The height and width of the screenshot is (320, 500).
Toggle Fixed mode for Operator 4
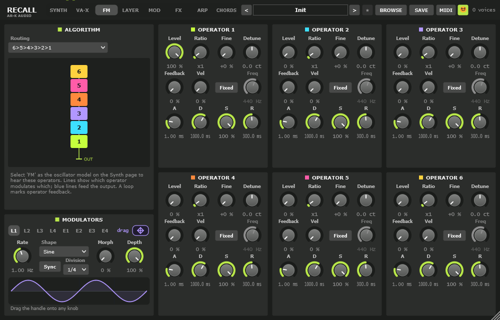[x=226, y=236]
